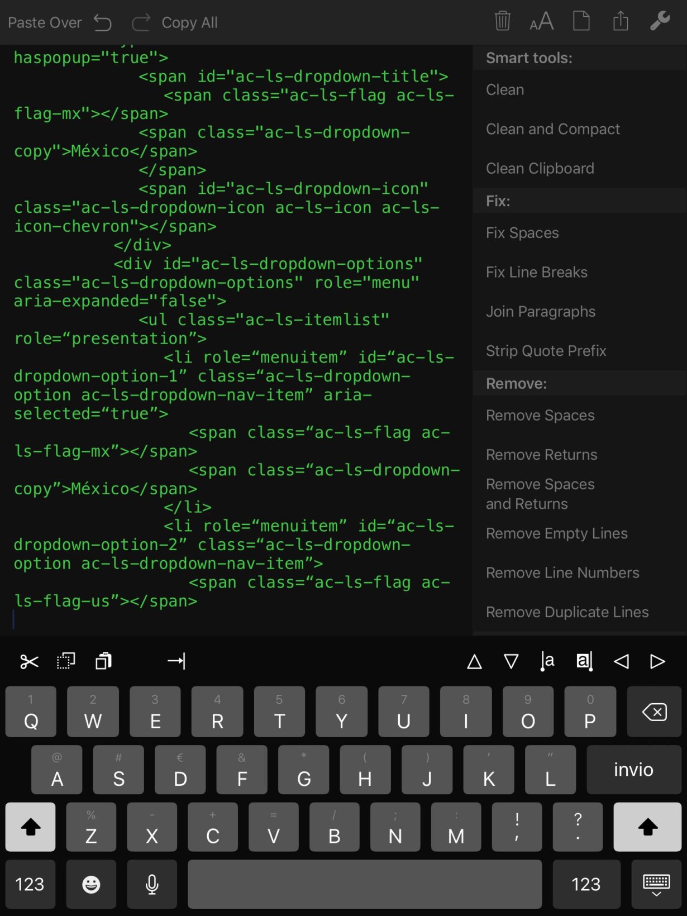Tap the undo arrow icon
This screenshot has width=687, height=916.
click(x=103, y=23)
